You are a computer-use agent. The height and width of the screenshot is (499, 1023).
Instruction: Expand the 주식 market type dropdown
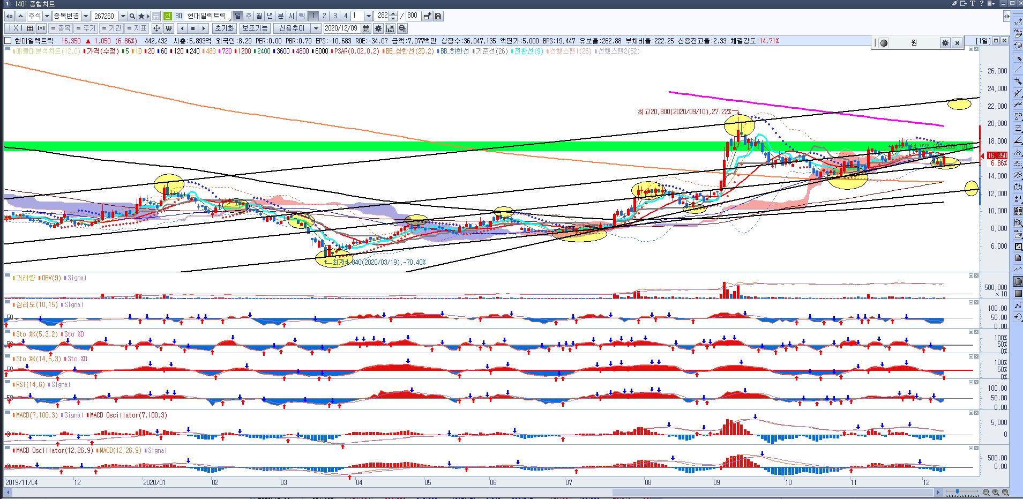click(x=47, y=16)
